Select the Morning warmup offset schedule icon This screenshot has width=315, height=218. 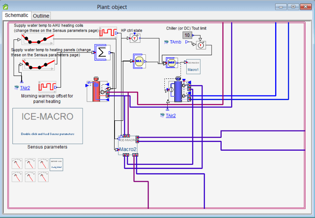[x=47, y=87]
